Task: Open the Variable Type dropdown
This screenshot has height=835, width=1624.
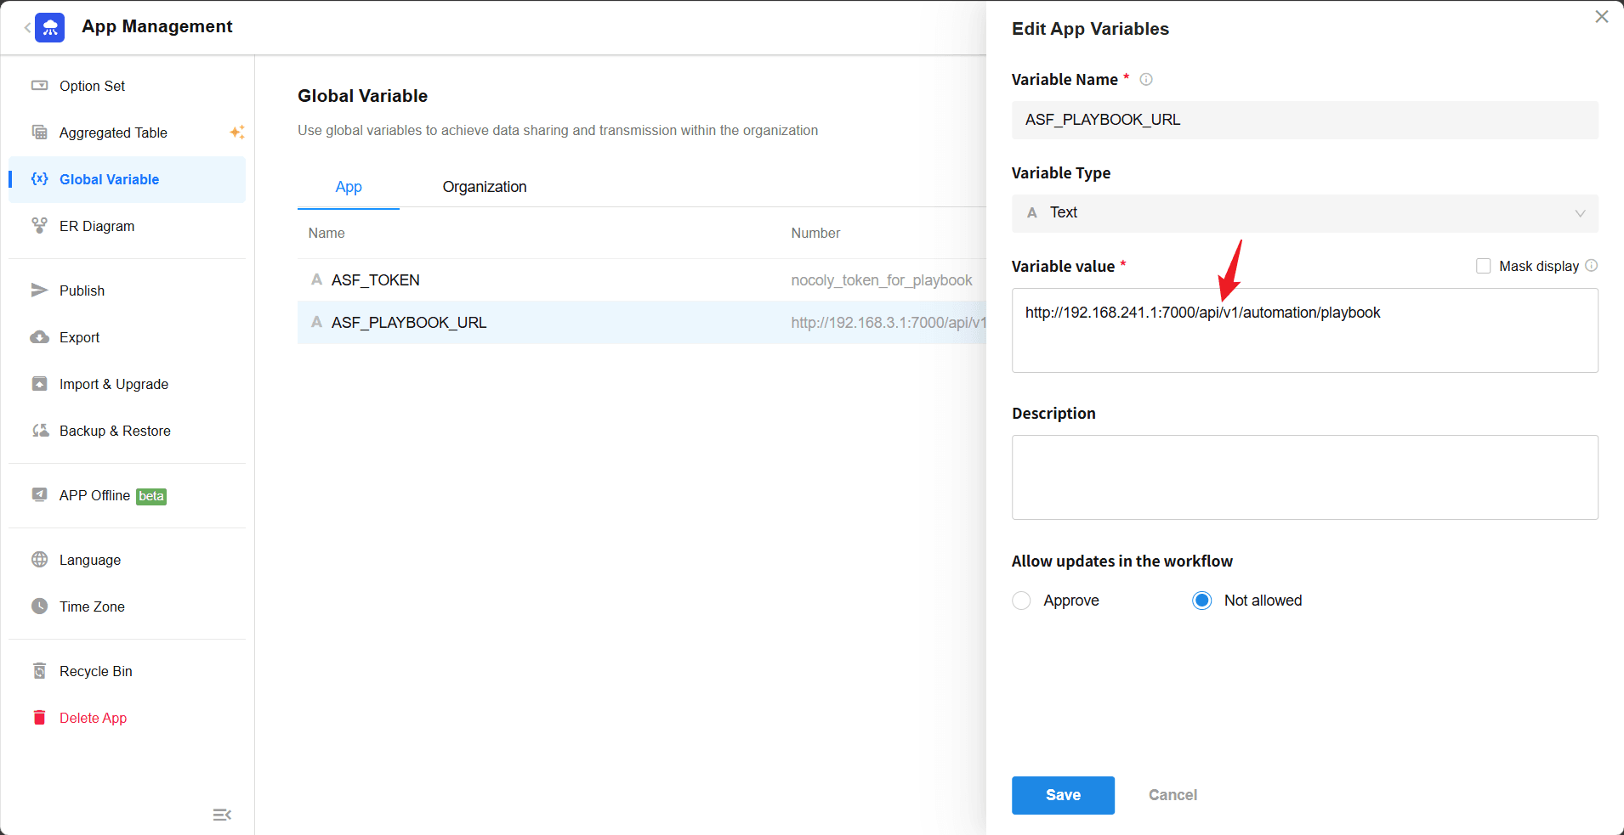Action: 1304,213
